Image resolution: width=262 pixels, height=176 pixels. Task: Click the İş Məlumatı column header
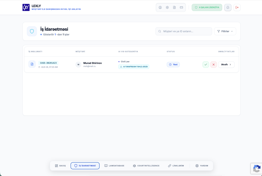click(35, 51)
